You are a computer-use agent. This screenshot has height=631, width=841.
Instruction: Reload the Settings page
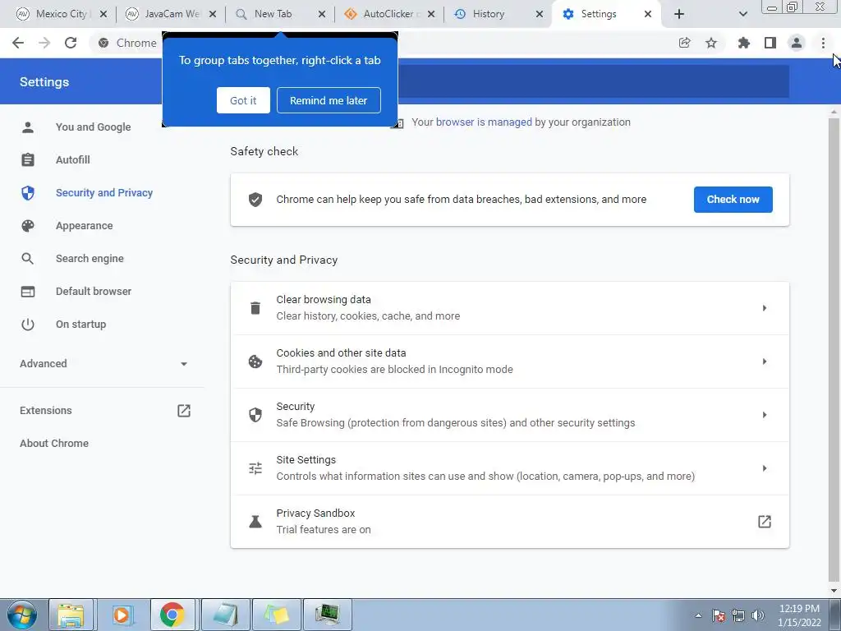point(71,43)
